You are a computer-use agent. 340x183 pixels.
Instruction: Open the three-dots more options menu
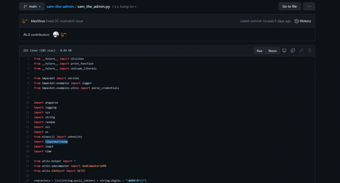point(309,6)
